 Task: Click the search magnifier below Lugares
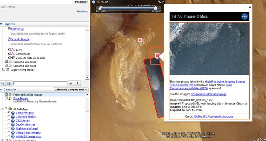pyautogui.click(x=2, y=83)
